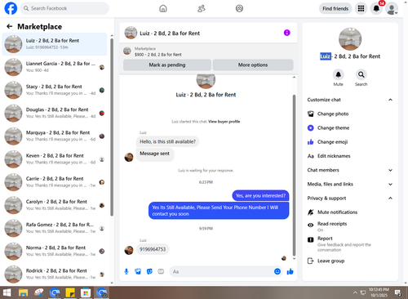Open Microsoft Store from taskbar
Viewport: 408px width, 299px height.
click(86, 292)
